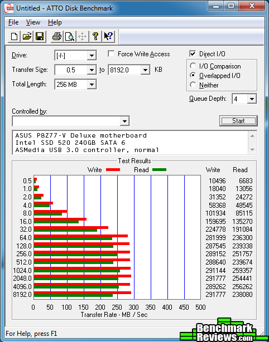Image resolution: width=269 pixels, height=342 pixels.
Task: Click the 4096.0 row label in chart
Action: pyautogui.click(x=22, y=287)
